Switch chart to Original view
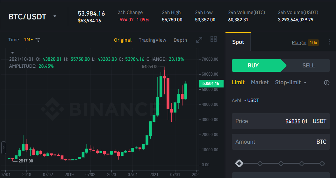The width and height of the screenshot is (336, 178). 123,40
